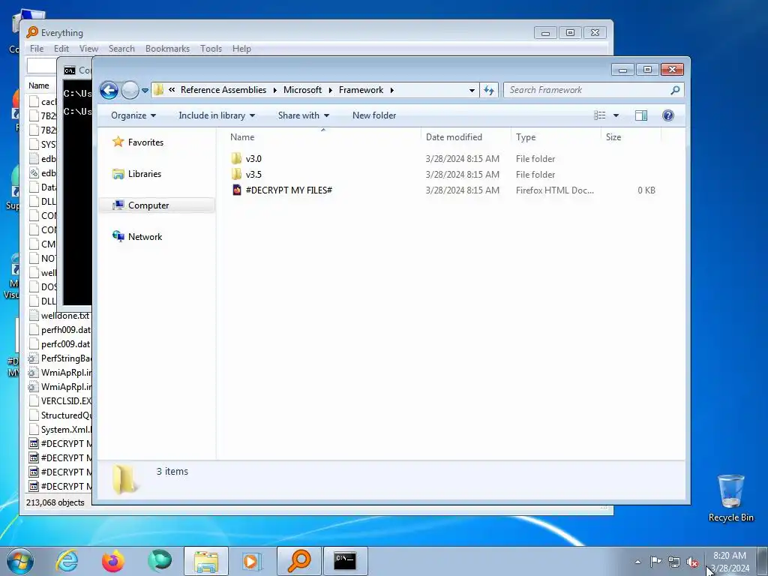The width and height of the screenshot is (768, 576).
Task: Expand the arrow after Microsoft in breadcrumb
Action: point(331,90)
